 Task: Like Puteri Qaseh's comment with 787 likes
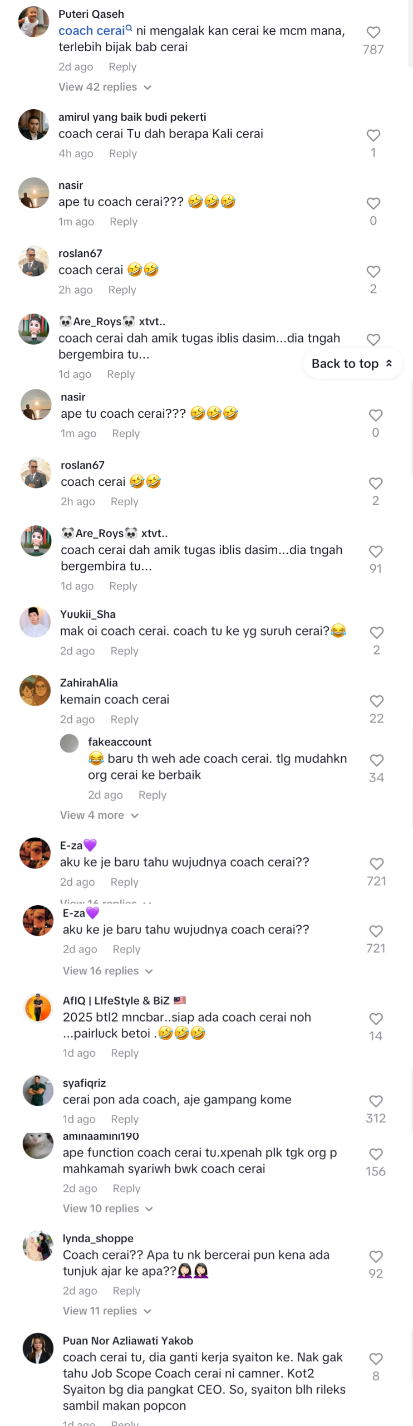click(x=373, y=32)
